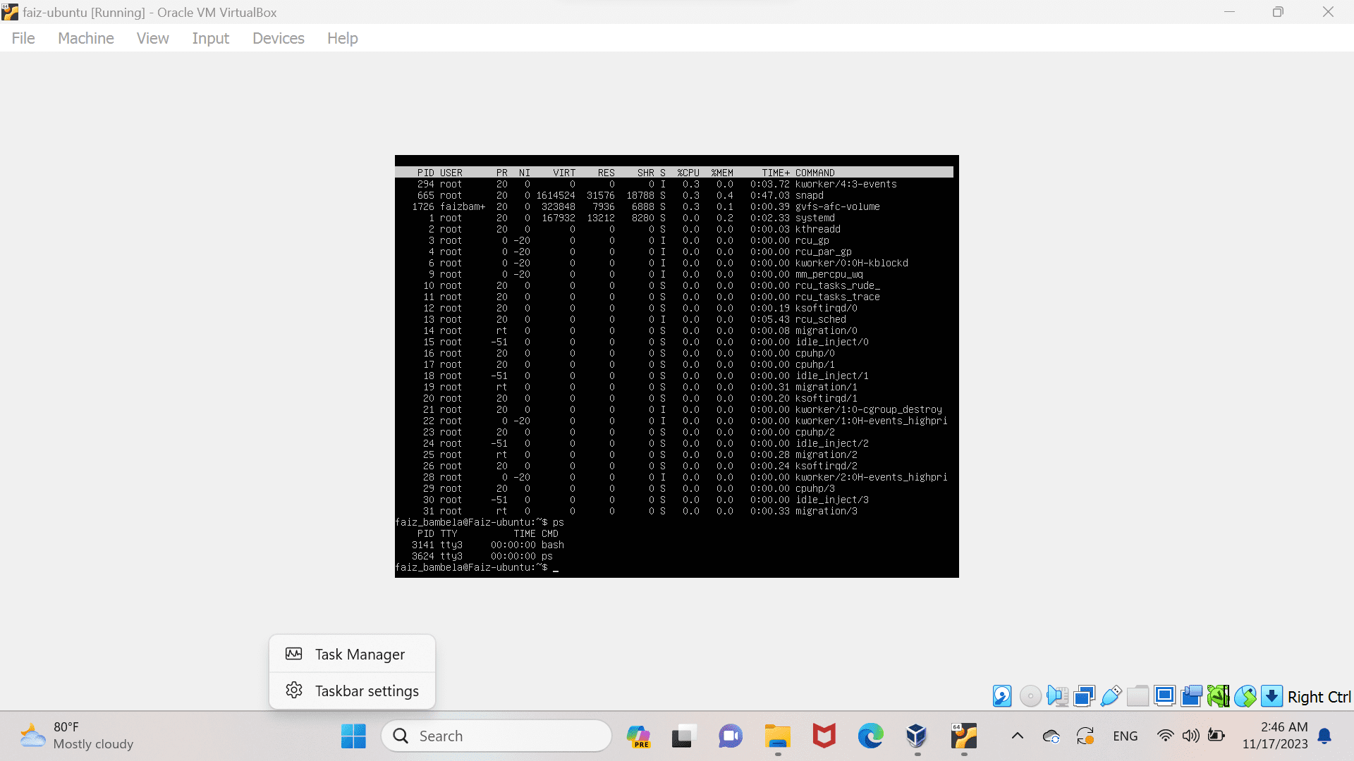Open the View menu
Viewport: 1354px width, 761px height.
(153, 38)
